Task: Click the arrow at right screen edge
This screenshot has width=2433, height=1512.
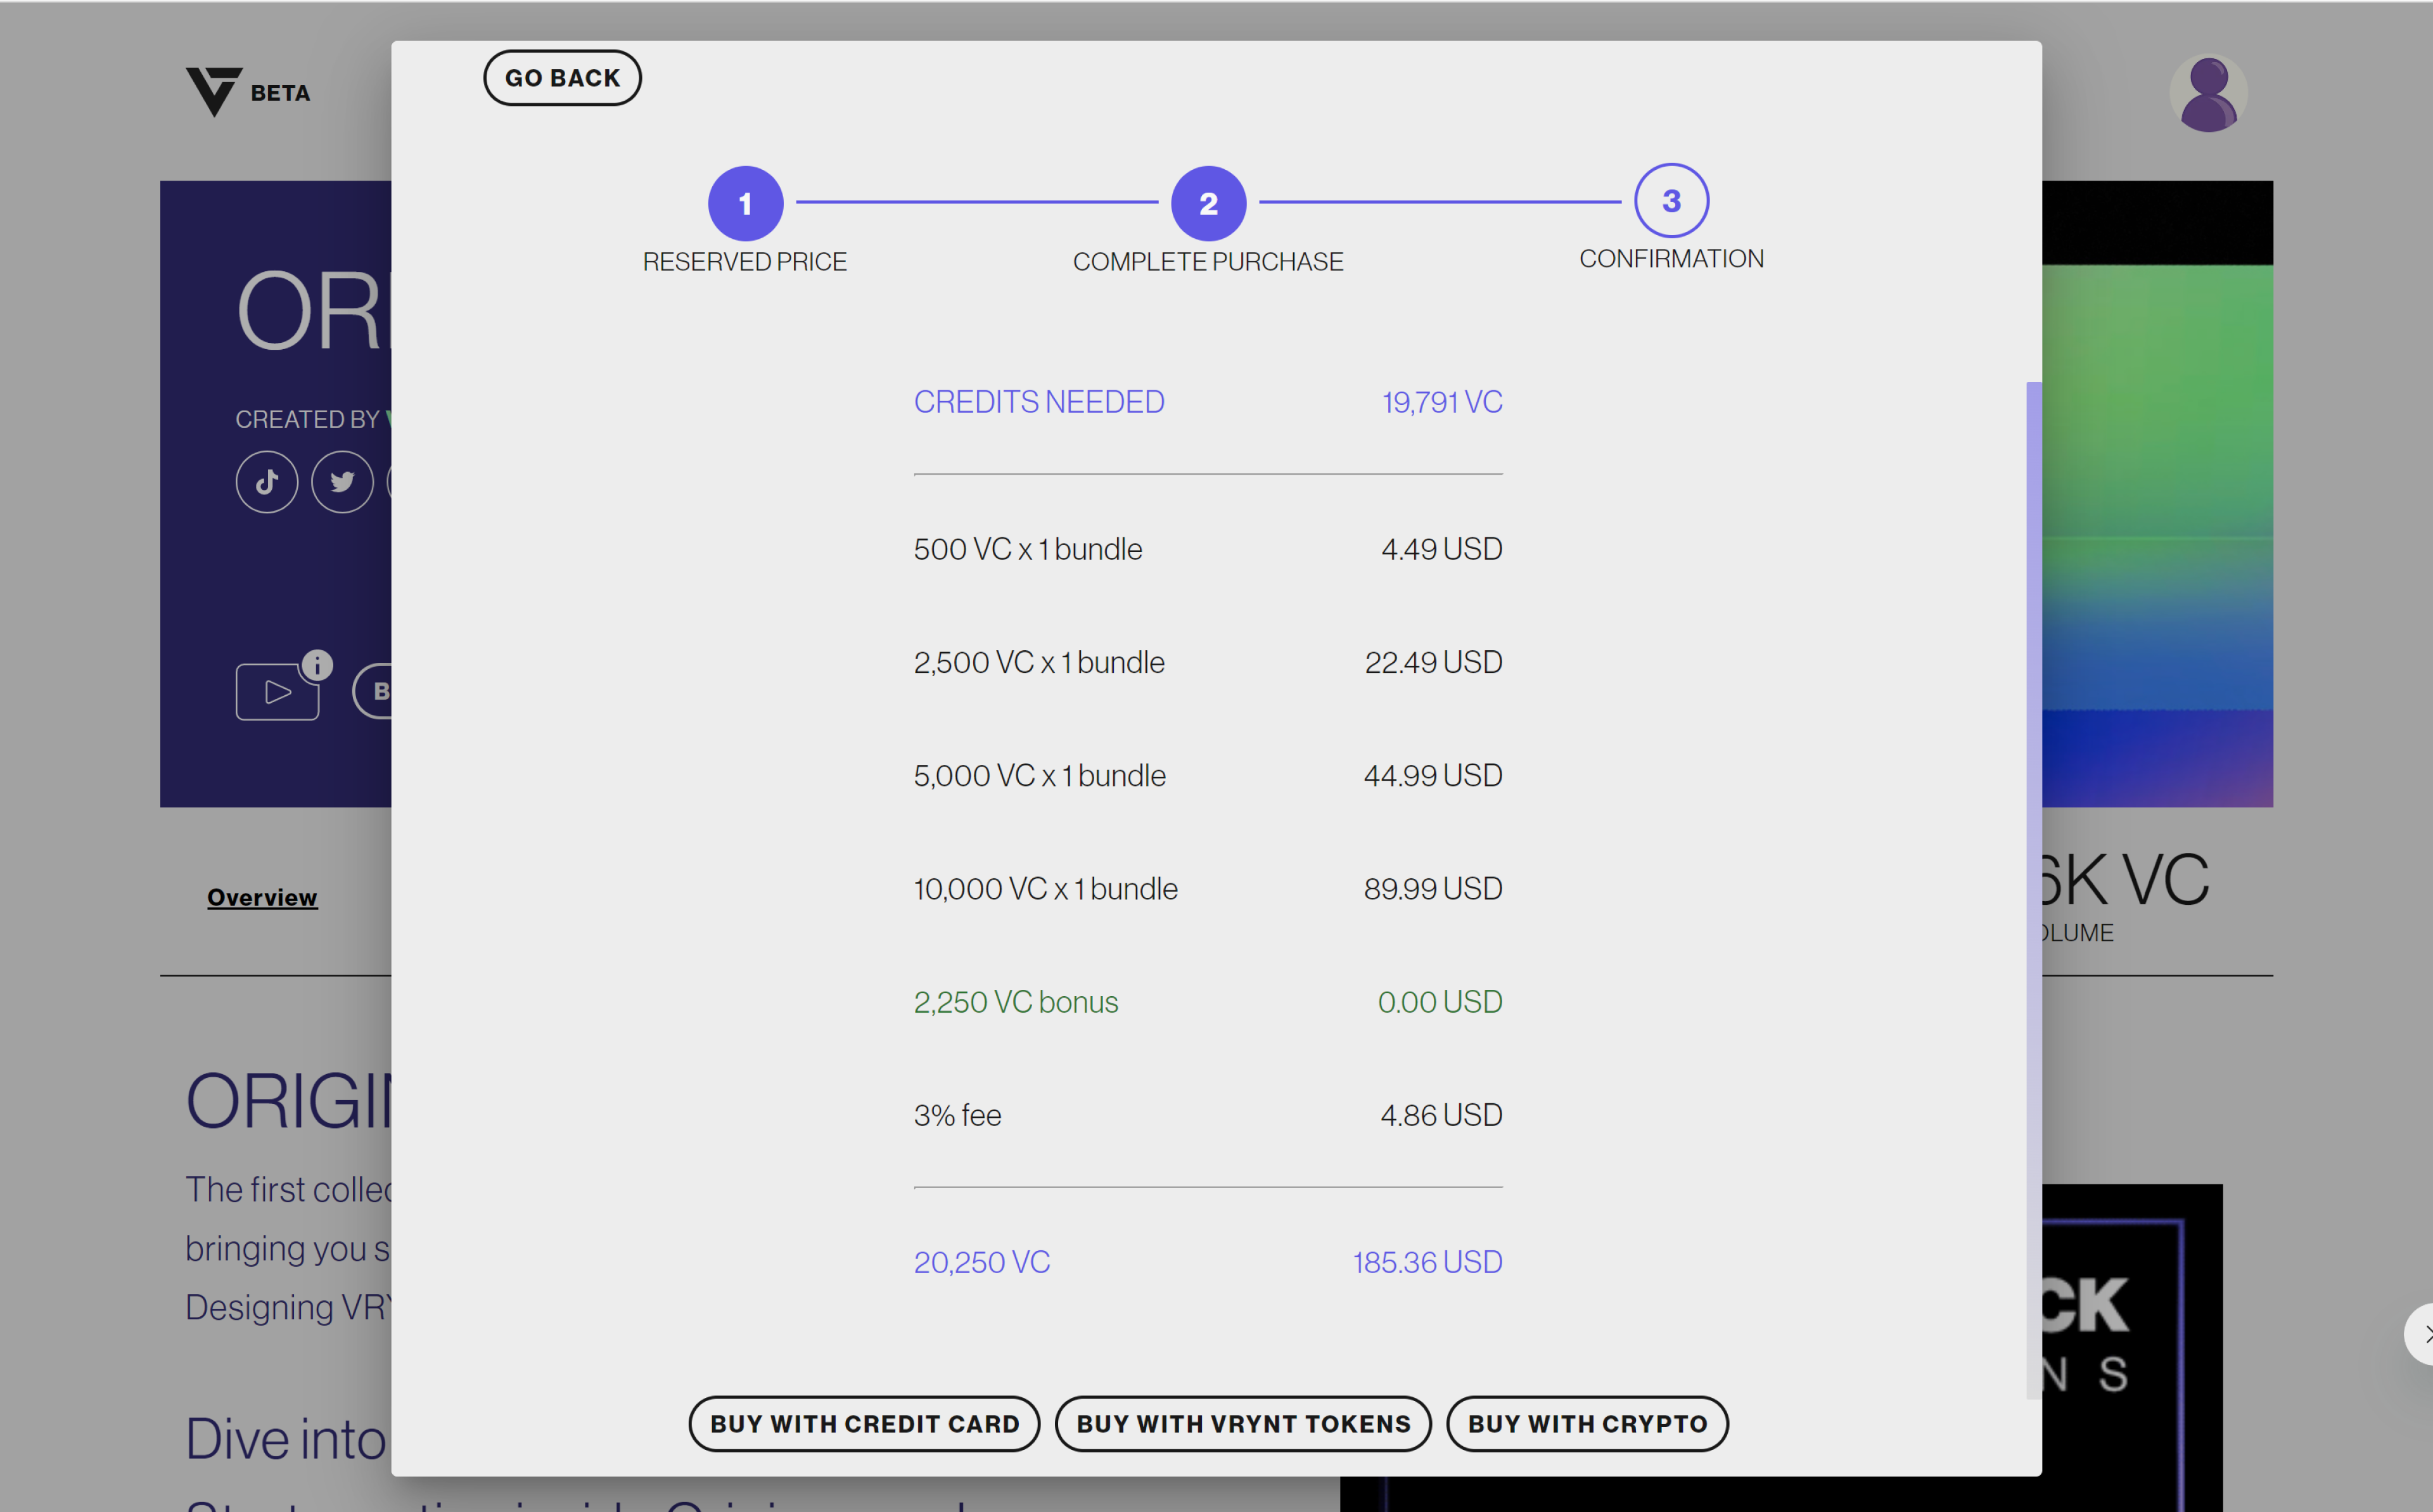Action: click(2423, 1334)
